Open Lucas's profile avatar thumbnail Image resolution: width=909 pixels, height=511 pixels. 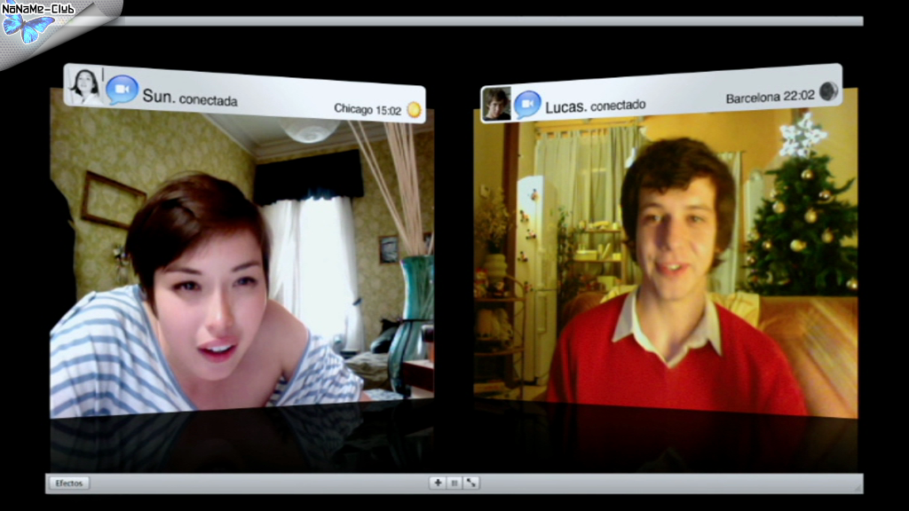pyautogui.click(x=495, y=104)
